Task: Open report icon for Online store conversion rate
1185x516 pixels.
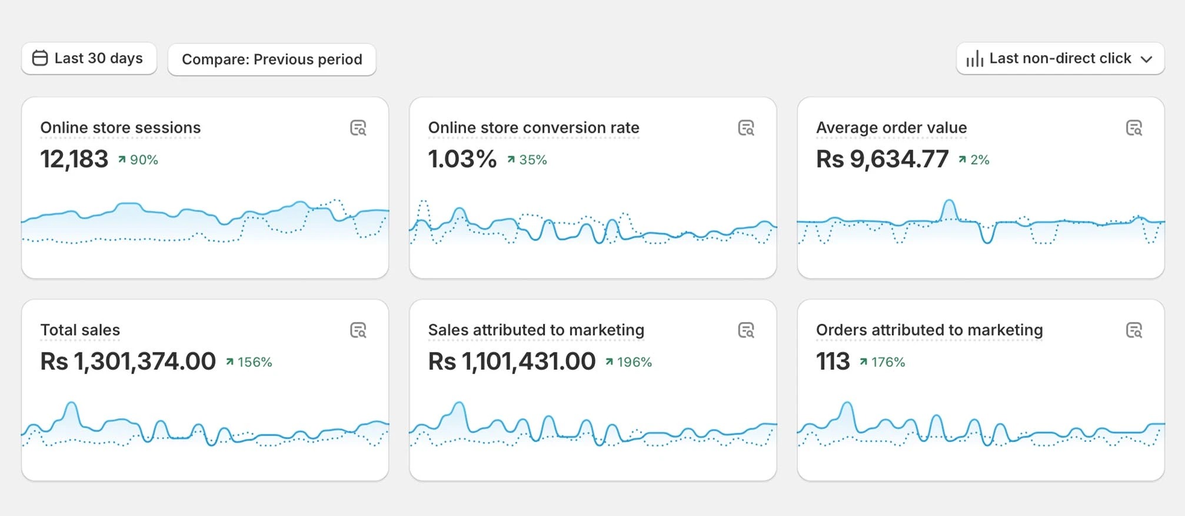Action: [746, 128]
